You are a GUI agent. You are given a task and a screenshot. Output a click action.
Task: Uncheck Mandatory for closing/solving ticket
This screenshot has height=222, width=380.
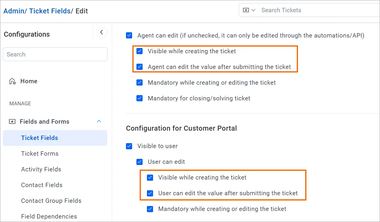coord(140,98)
